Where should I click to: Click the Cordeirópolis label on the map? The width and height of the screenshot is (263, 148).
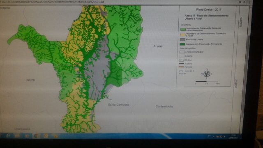point(164,106)
